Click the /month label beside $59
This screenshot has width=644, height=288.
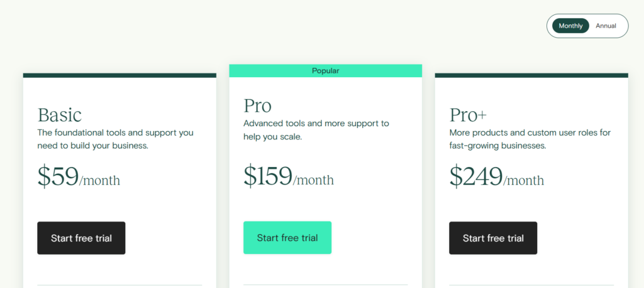click(x=99, y=181)
